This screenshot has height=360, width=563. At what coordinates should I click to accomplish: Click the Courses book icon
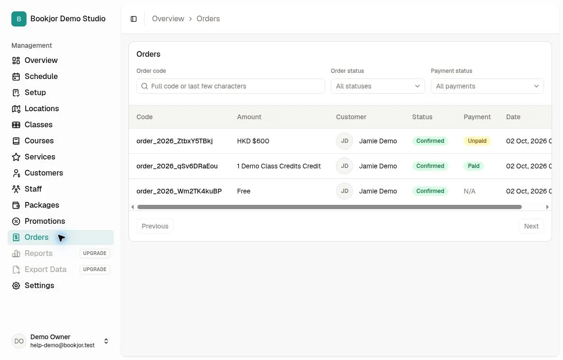pyautogui.click(x=16, y=141)
